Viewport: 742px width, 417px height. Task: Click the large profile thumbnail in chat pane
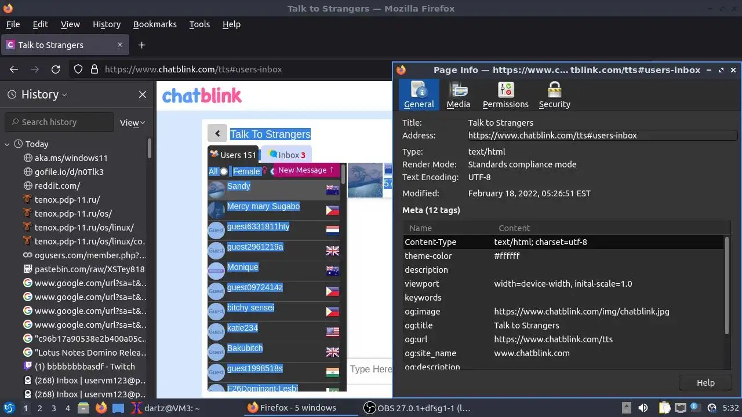coord(365,180)
